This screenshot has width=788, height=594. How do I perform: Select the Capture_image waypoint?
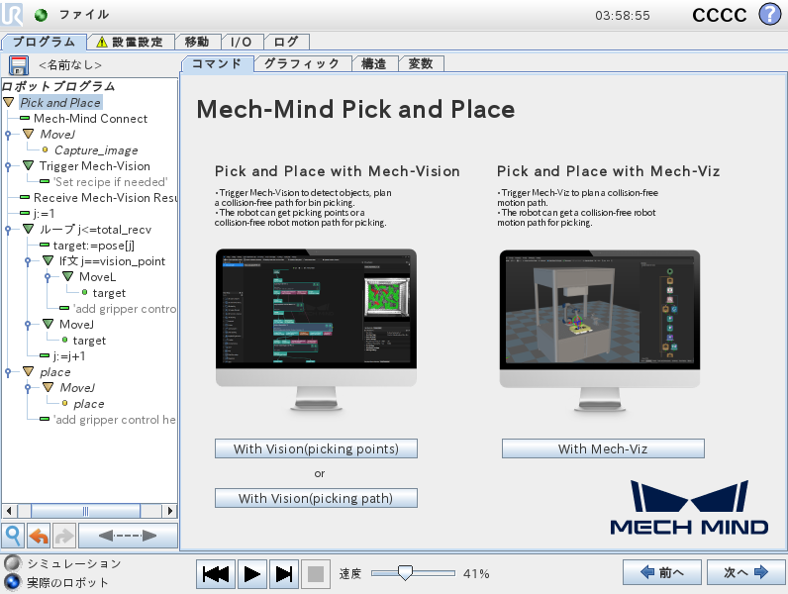(x=96, y=150)
